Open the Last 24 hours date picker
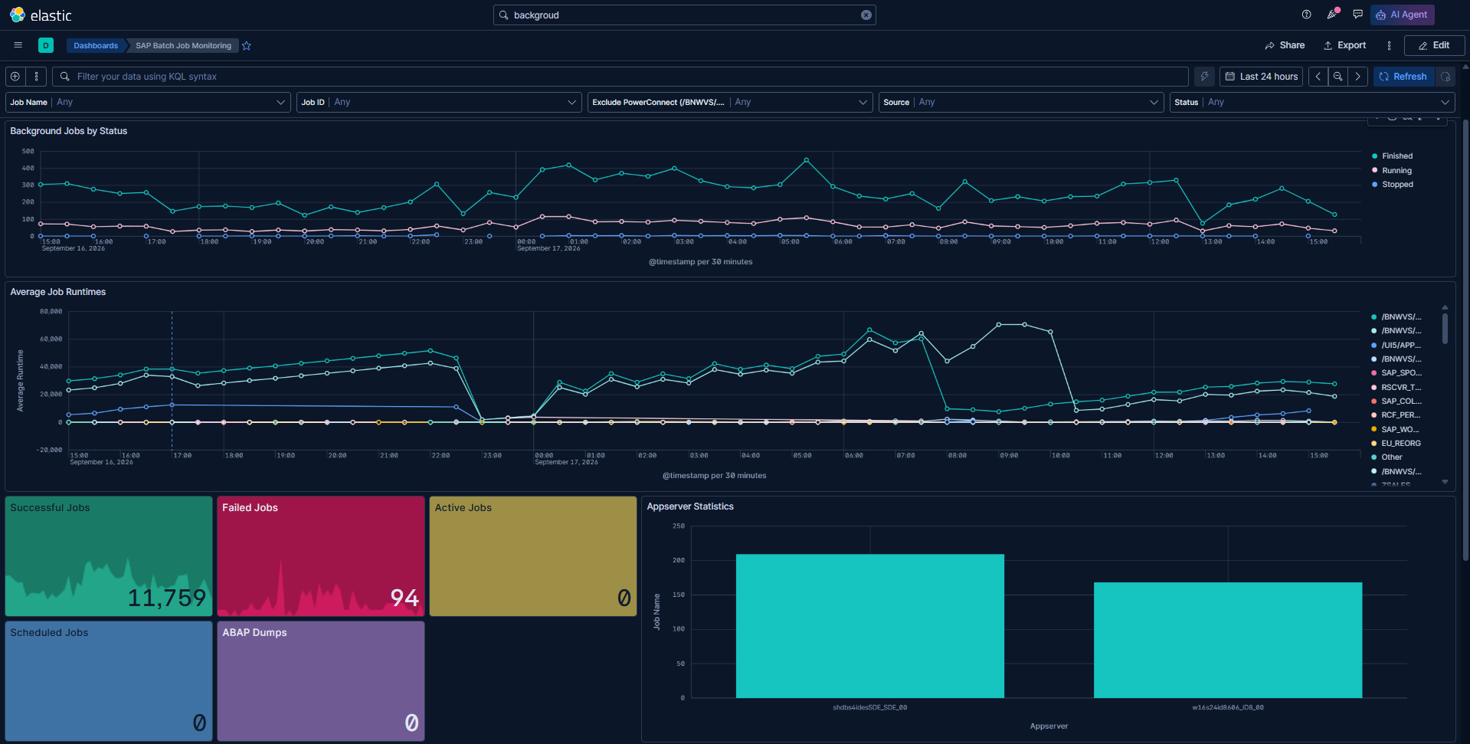The image size is (1470, 744). click(x=1261, y=77)
